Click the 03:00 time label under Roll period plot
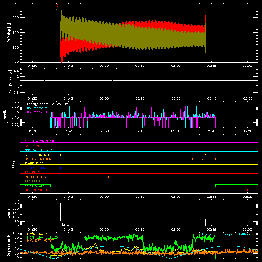The width and height of the screenshot is (262, 262). [x=248, y=99]
